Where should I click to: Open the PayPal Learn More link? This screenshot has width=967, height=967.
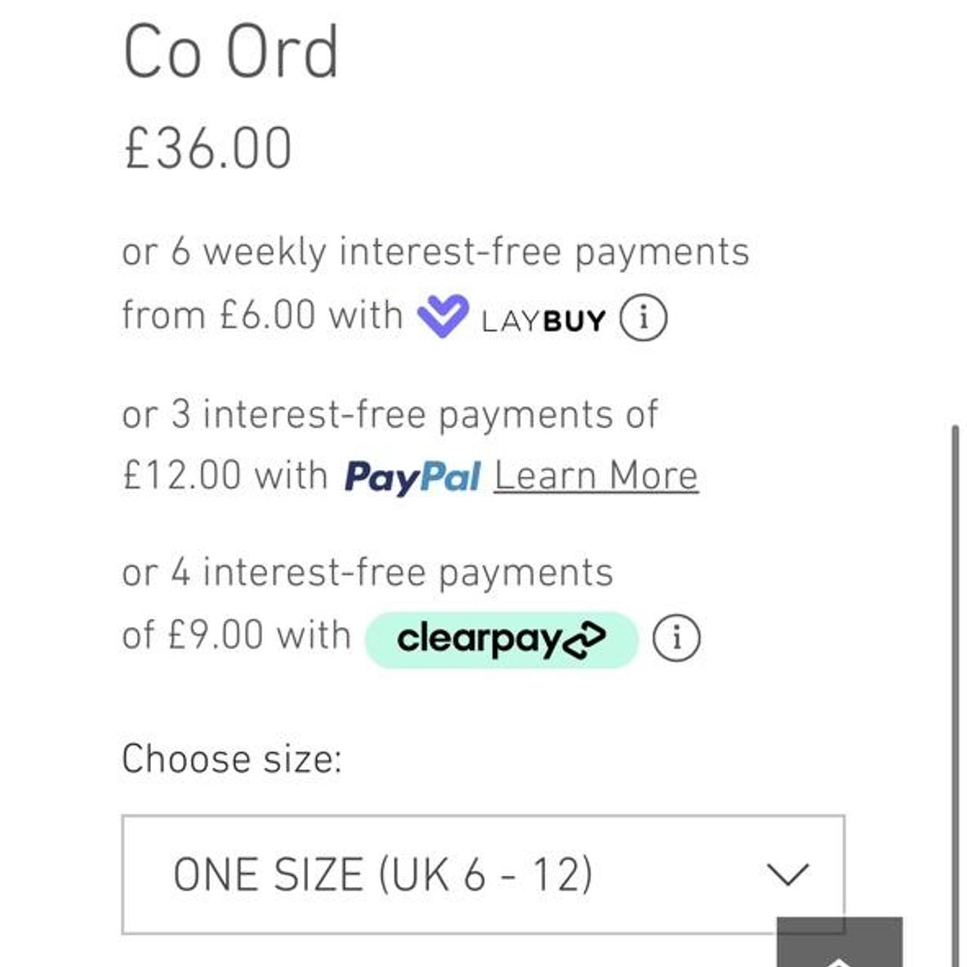tap(596, 477)
